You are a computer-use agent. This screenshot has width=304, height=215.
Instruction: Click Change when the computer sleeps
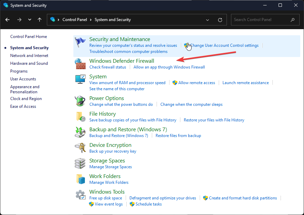tap(191, 104)
